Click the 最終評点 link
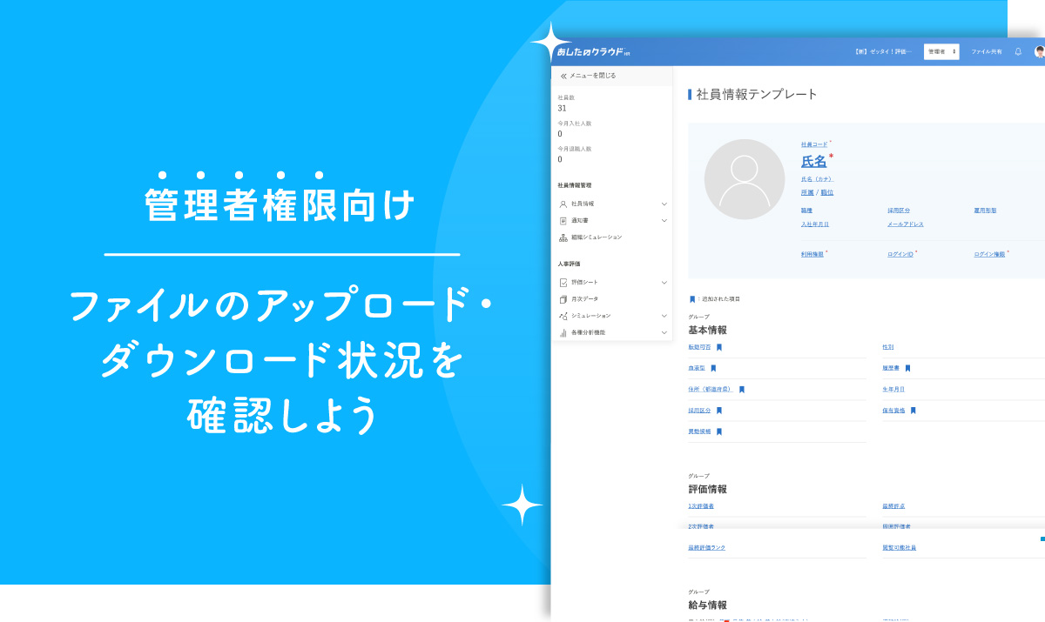Screen dimensions: 1045x622 [x=893, y=506]
